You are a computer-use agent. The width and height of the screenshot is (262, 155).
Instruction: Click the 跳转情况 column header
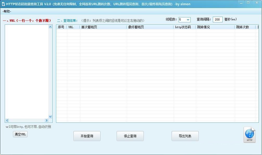pyautogui.click(x=215, y=27)
